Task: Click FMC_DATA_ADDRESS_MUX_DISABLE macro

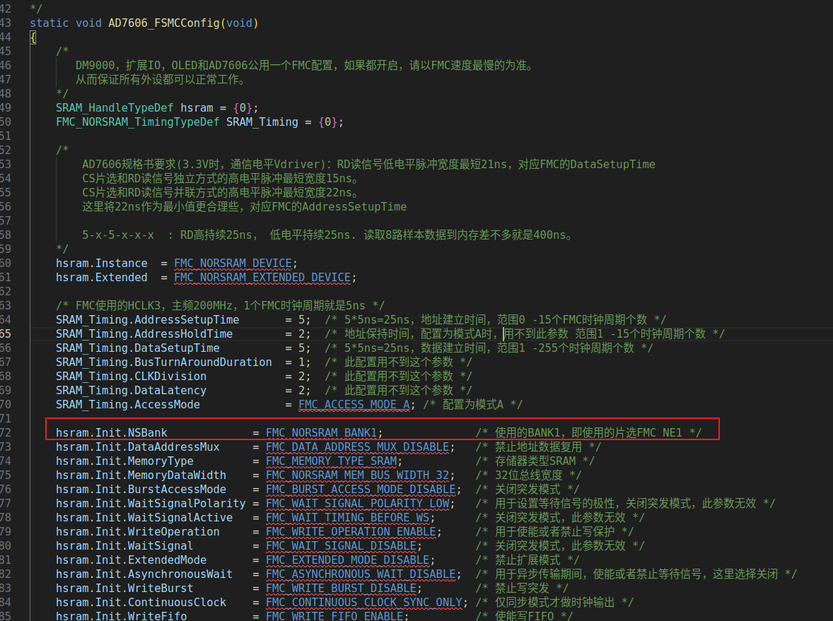Action: coord(358,447)
